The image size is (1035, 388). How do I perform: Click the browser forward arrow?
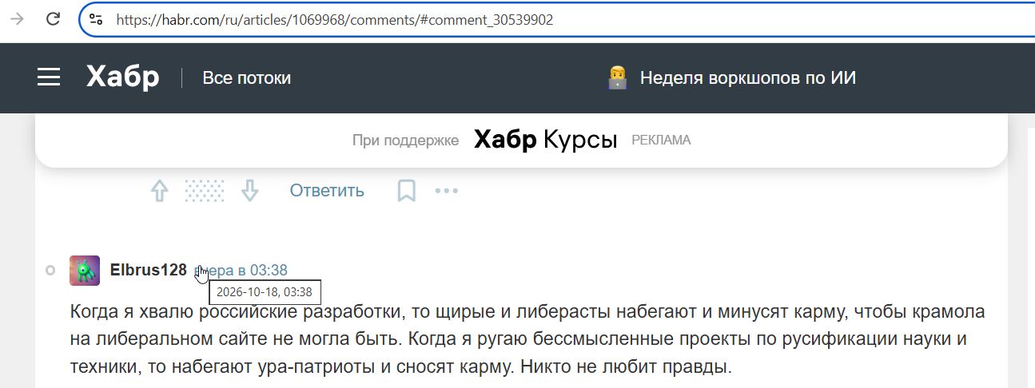point(17,19)
